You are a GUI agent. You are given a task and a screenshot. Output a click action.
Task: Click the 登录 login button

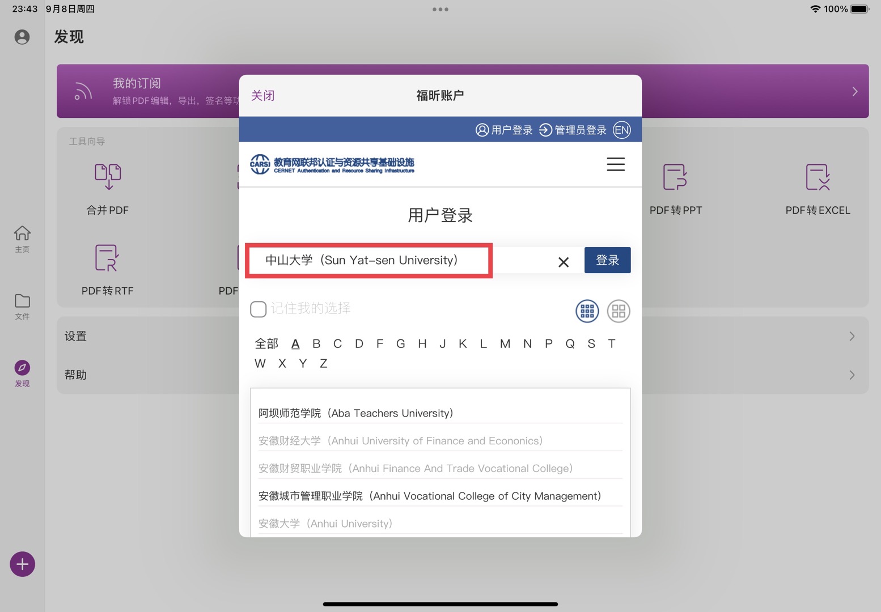click(607, 260)
